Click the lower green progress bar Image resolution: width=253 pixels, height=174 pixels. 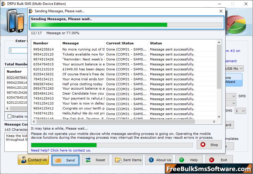112,145
